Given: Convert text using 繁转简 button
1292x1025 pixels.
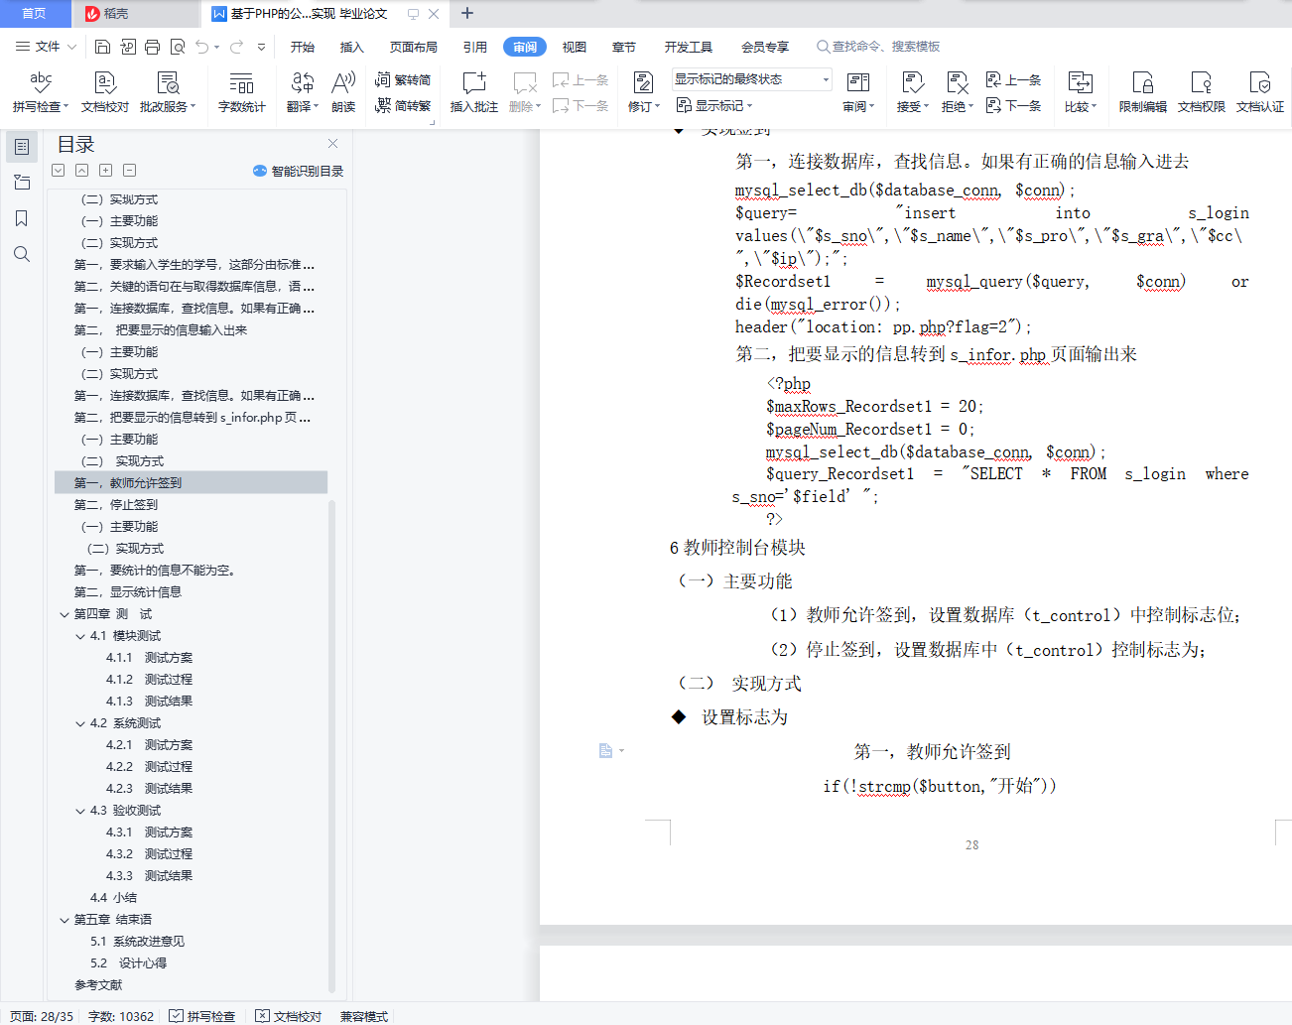Looking at the screenshot, I should pyautogui.click(x=403, y=80).
